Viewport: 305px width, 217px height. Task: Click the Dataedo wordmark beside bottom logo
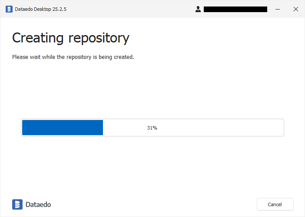pyautogui.click(x=38, y=204)
